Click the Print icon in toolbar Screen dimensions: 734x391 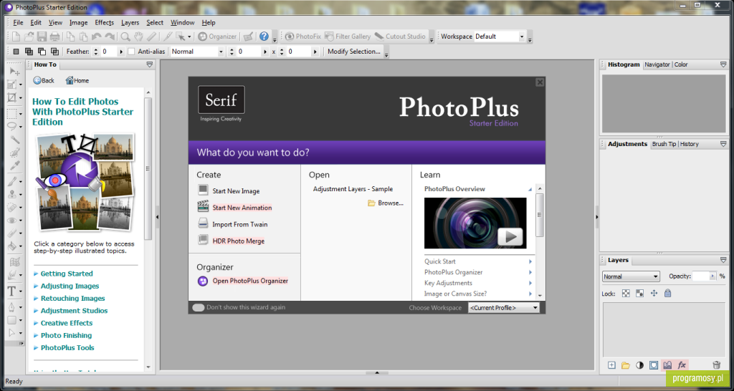click(x=54, y=37)
